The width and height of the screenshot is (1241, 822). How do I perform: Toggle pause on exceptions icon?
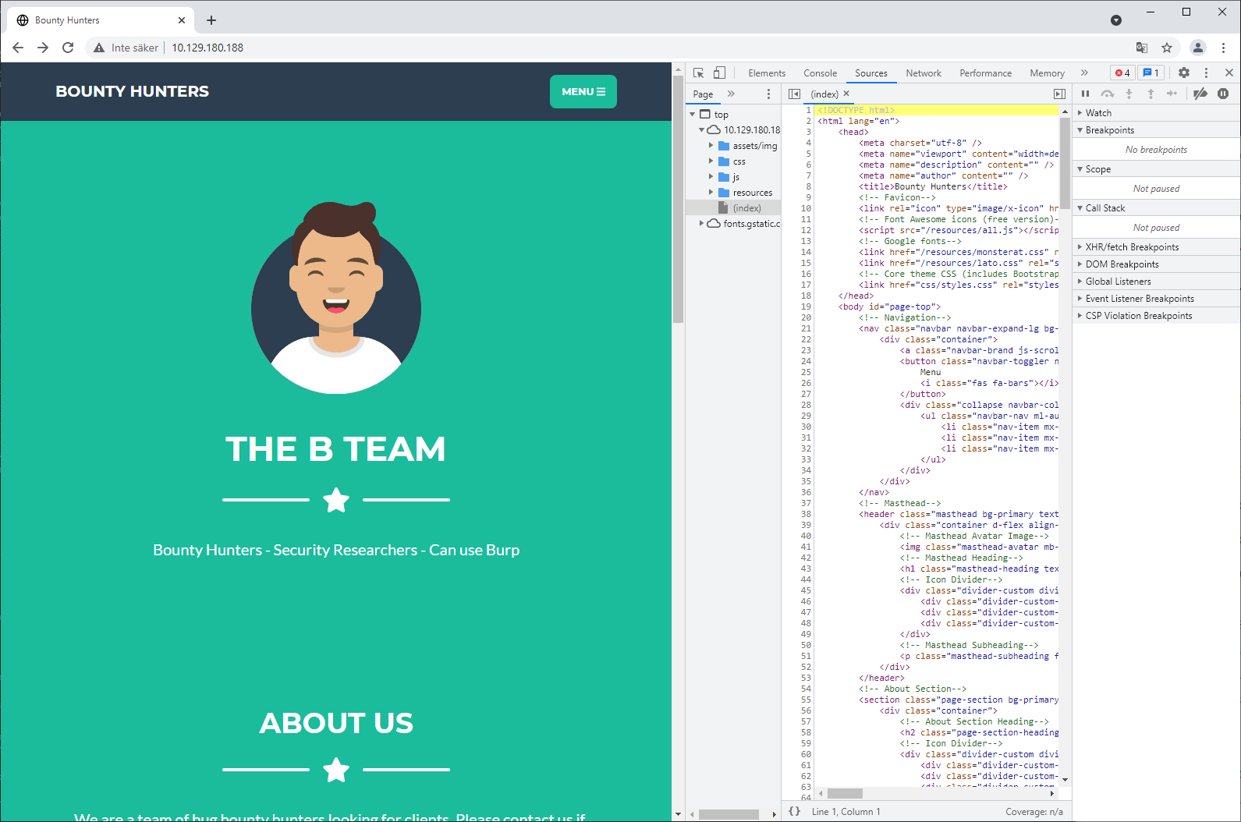coord(1223,94)
